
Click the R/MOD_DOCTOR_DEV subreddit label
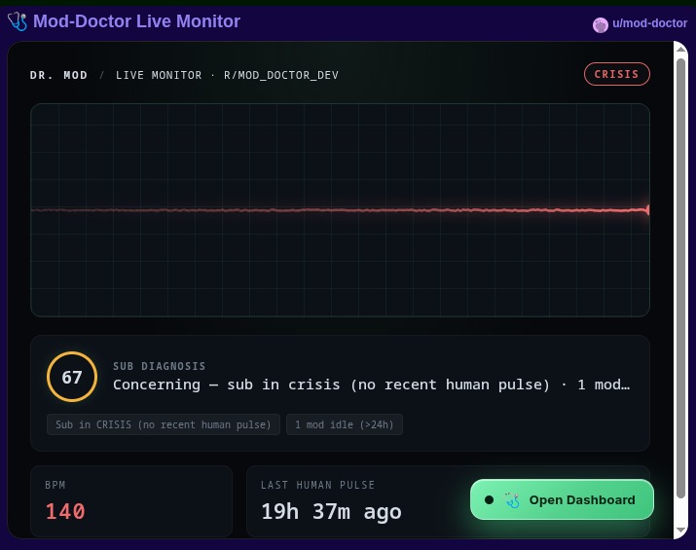tap(281, 75)
